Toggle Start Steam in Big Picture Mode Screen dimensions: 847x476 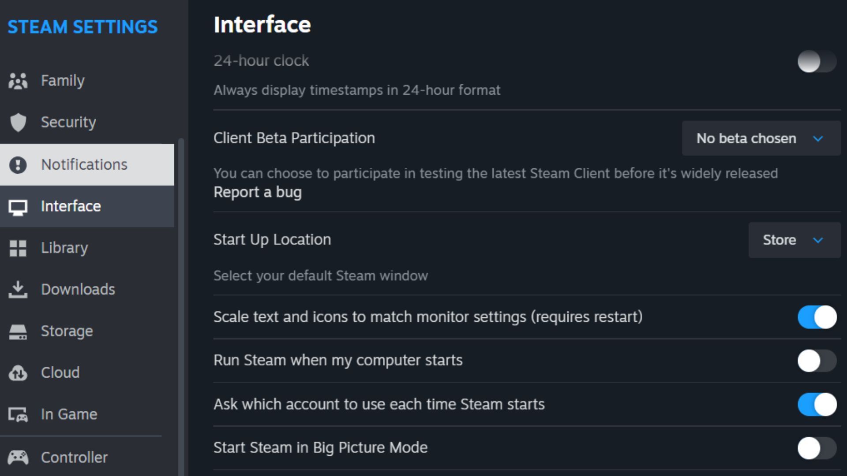coord(817,448)
